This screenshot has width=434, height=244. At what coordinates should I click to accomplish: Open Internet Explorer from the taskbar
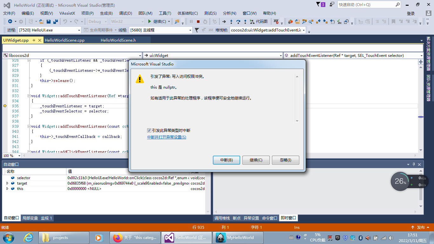pyautogui.click(x=28, y=237)
